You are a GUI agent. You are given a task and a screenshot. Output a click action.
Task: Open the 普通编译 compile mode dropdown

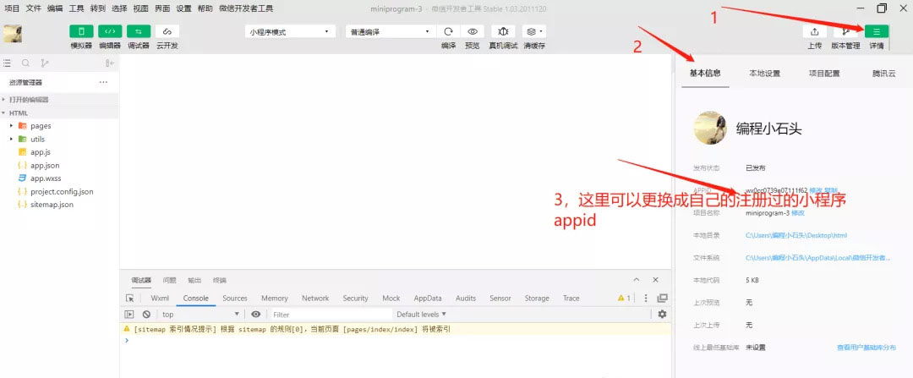[390, 31]
